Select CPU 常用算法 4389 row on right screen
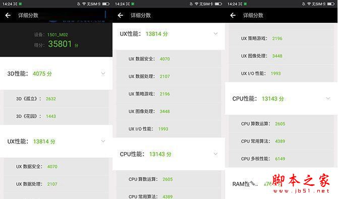The image size is (338, 199). click(x=281, y=141)
